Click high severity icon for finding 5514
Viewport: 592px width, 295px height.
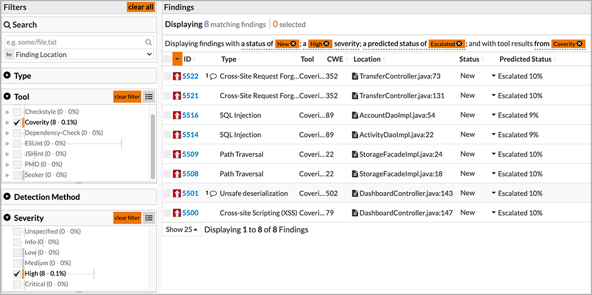tap(177, 135)
